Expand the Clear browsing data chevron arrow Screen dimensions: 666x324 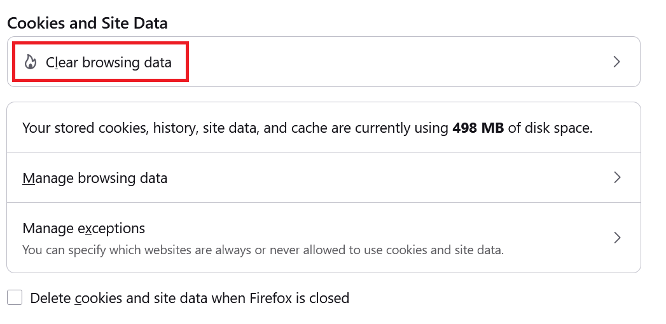click(616, 62)
